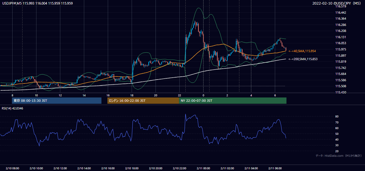Click price axis value 115.742

point(341,68)
